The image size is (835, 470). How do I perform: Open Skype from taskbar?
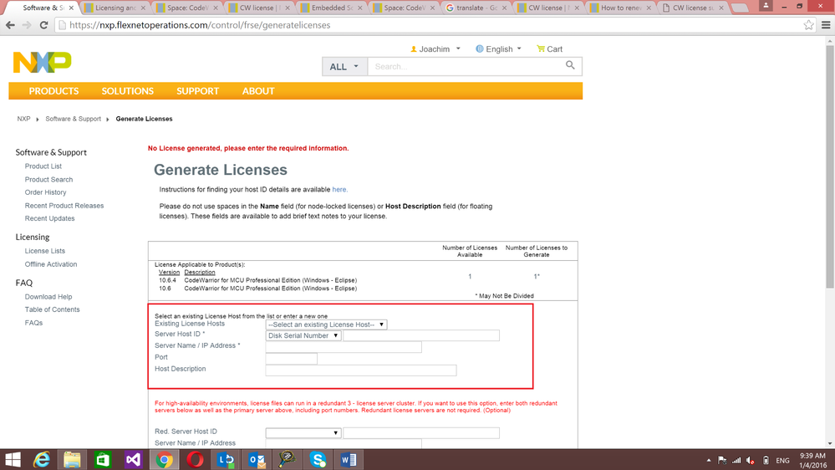tap(318, 459)
